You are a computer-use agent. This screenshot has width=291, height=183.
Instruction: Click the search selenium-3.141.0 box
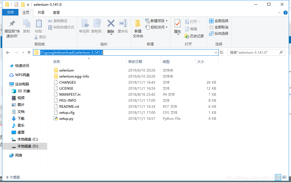click(256, 53)
